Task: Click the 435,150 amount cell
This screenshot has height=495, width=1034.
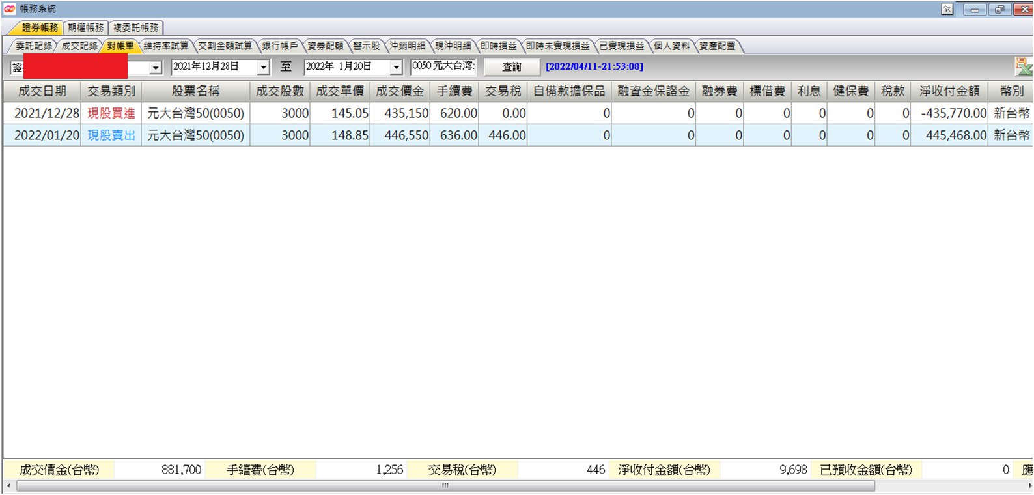Action: click(x=400, y=113)
